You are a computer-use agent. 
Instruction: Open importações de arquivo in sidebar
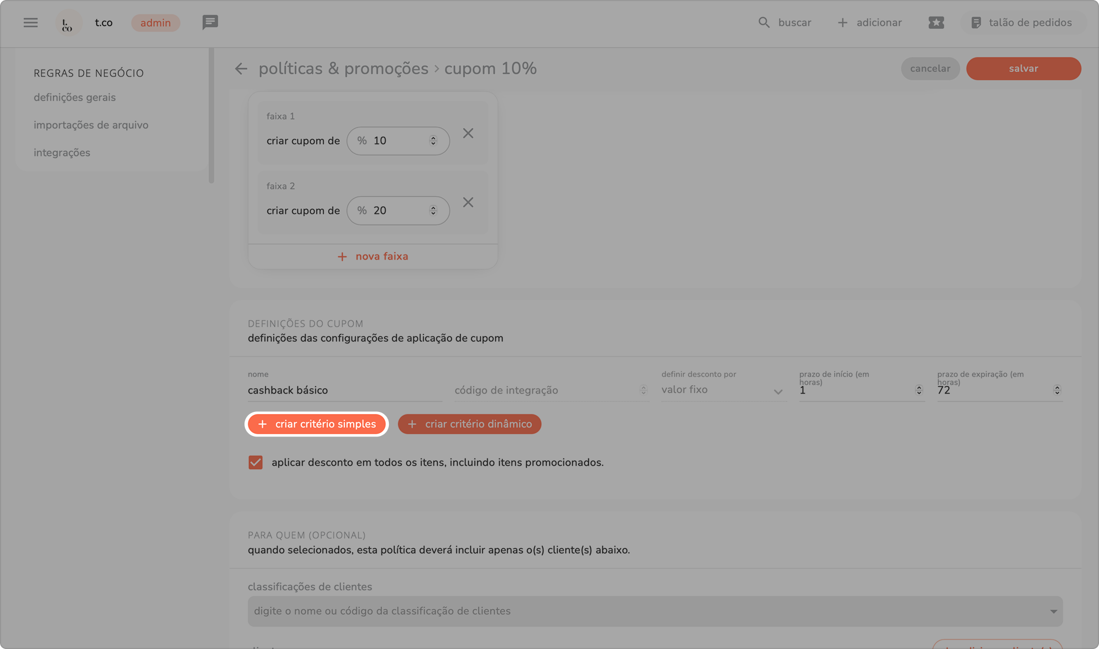[91, 125]
